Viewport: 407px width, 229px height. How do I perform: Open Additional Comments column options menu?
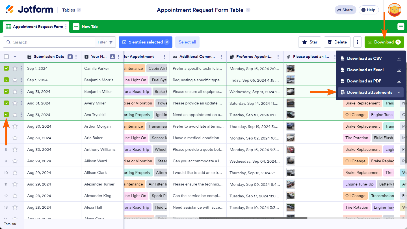(221, 56)
